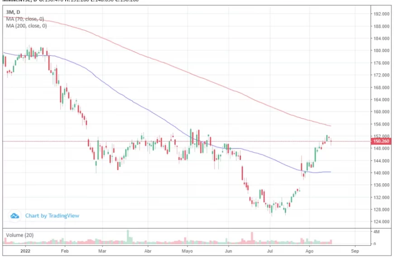Click the 128.000 price axis label
Image resolution: width=394 pixels, height=258 pixels.
(x=381, y=210)
